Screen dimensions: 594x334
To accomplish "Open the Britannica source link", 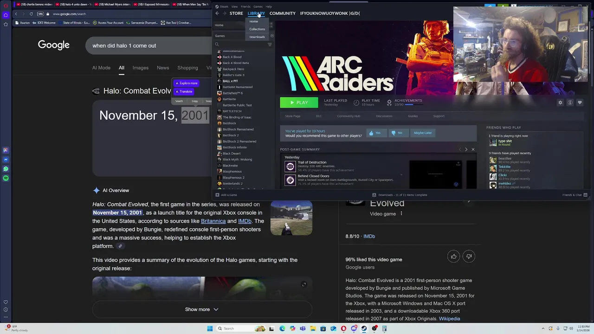I will [213, 221].
